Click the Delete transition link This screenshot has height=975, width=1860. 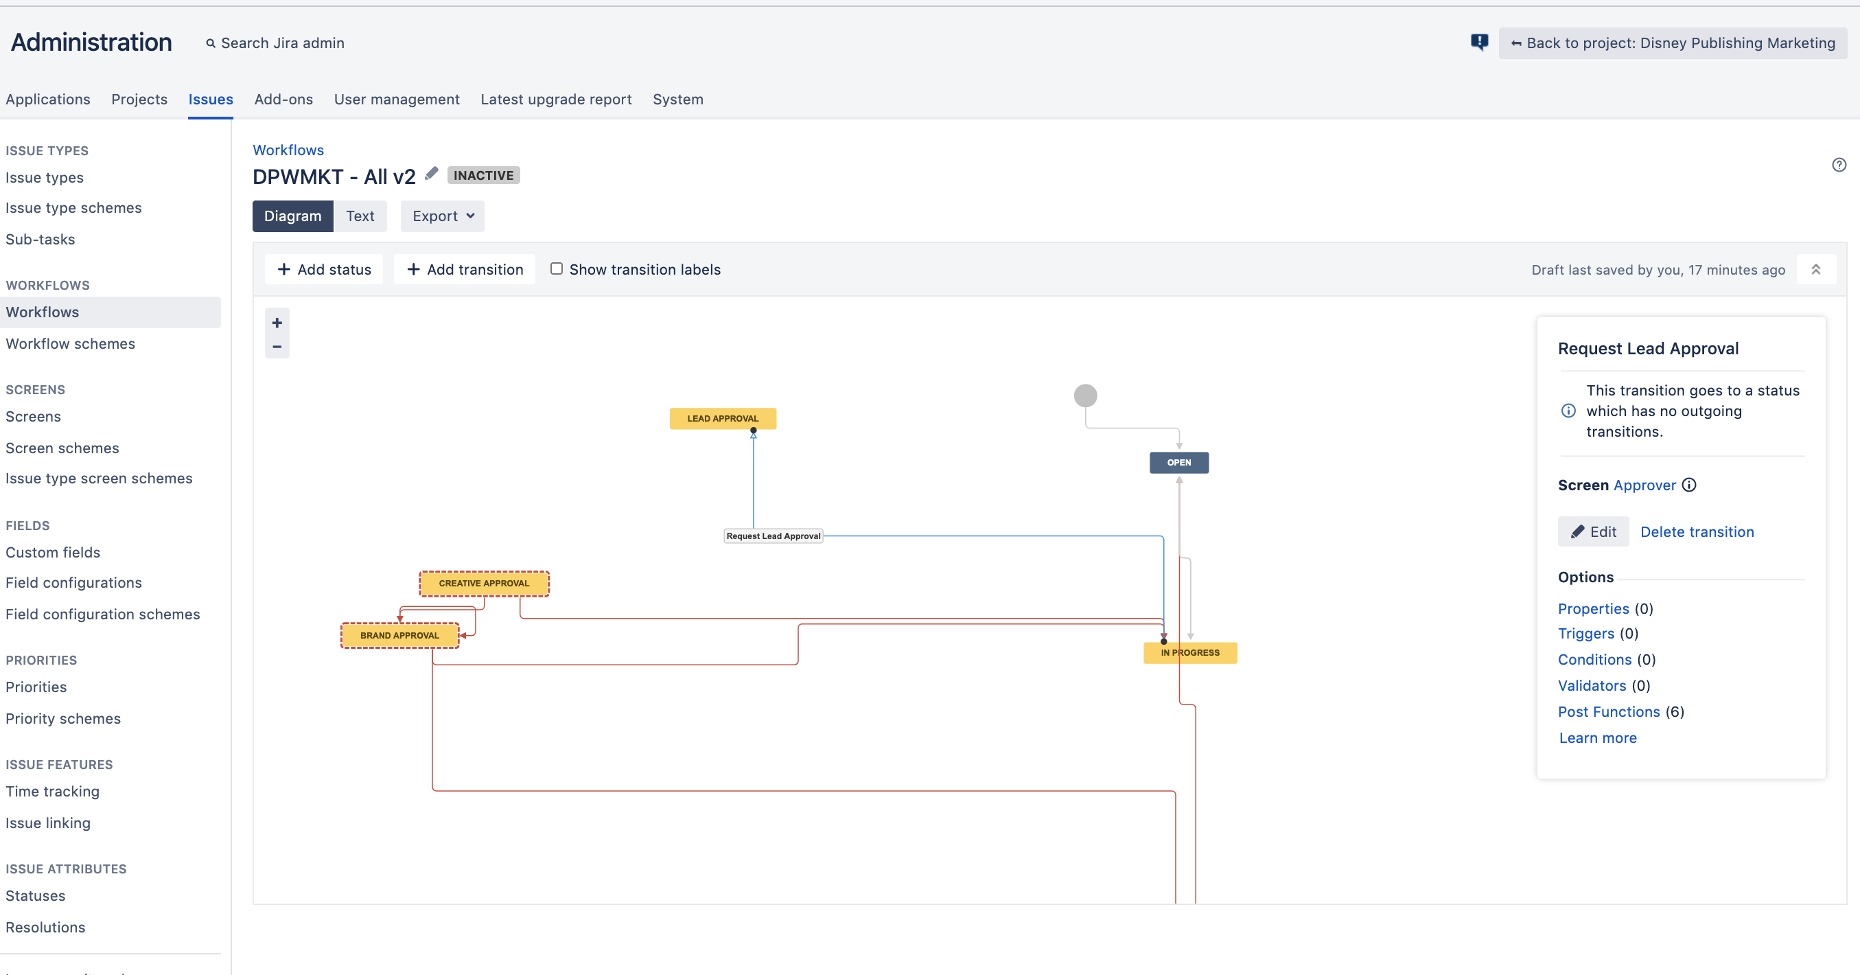click(x=1697, y=531)
